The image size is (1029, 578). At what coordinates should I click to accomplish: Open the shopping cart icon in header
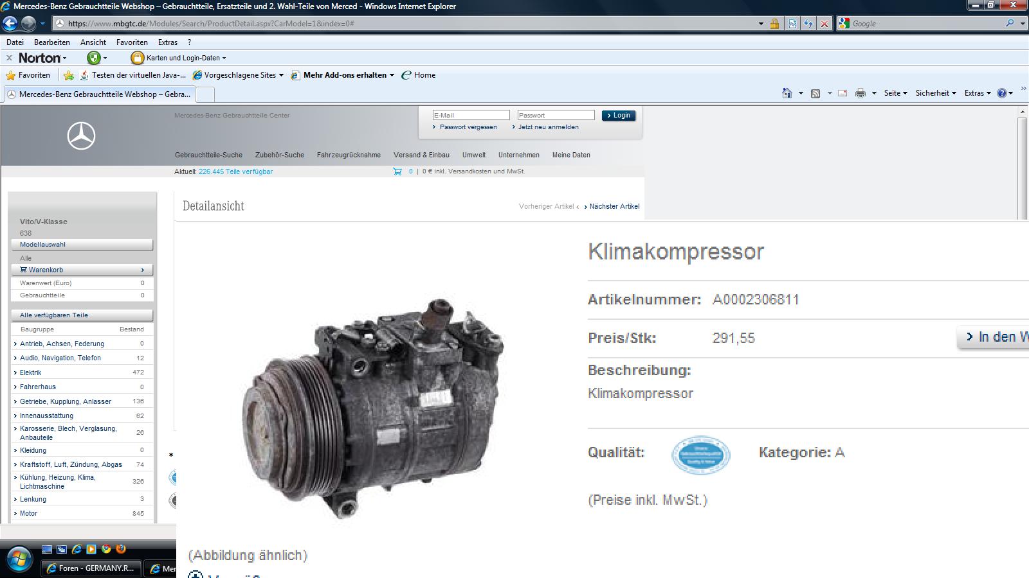pyautogui.click(x=397, y=171)
